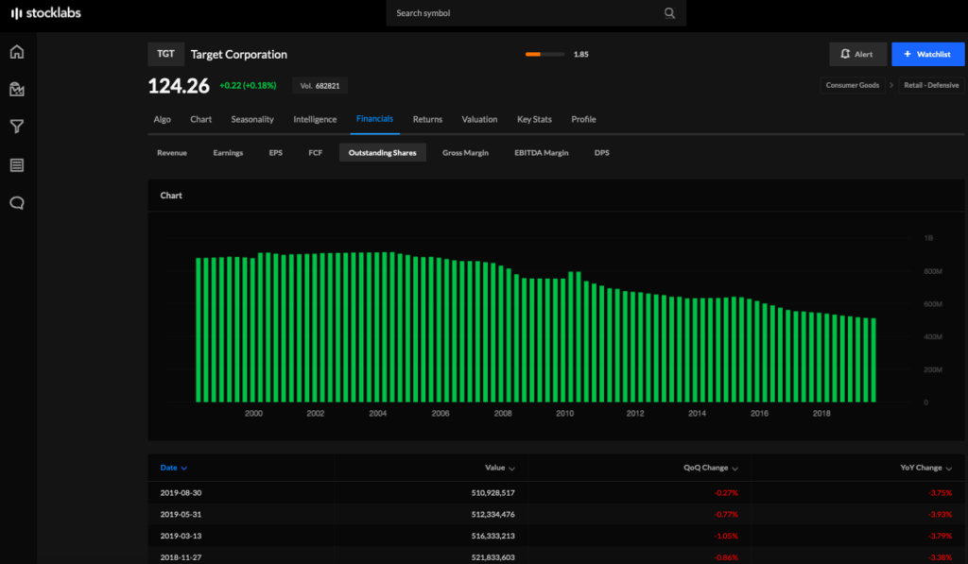Click the last green bar in the chart

873,360
